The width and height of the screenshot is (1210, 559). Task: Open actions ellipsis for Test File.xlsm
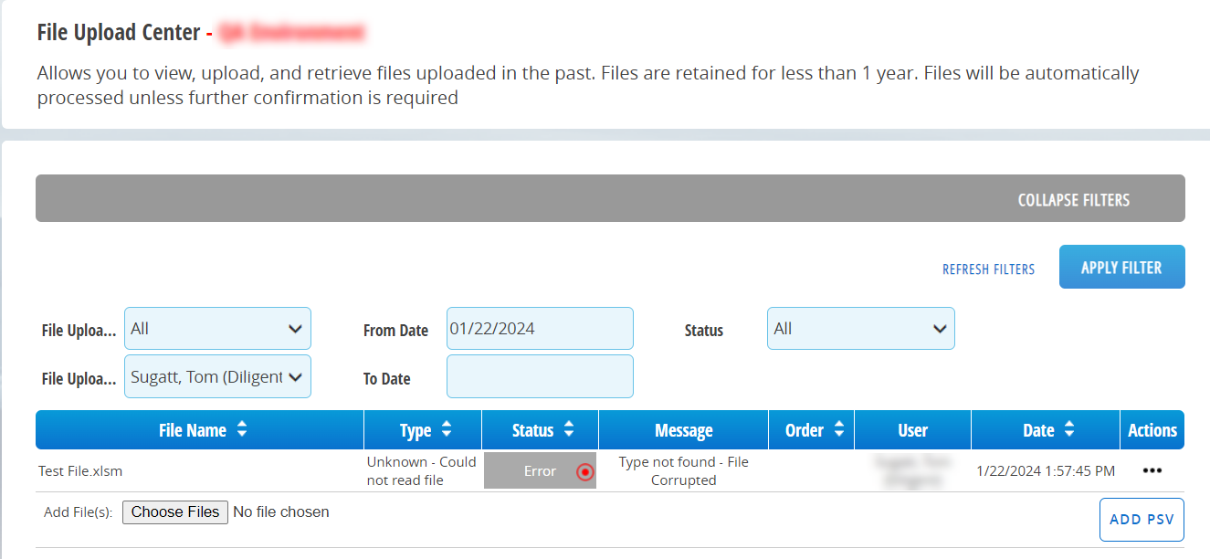(x=1152, y=471)
